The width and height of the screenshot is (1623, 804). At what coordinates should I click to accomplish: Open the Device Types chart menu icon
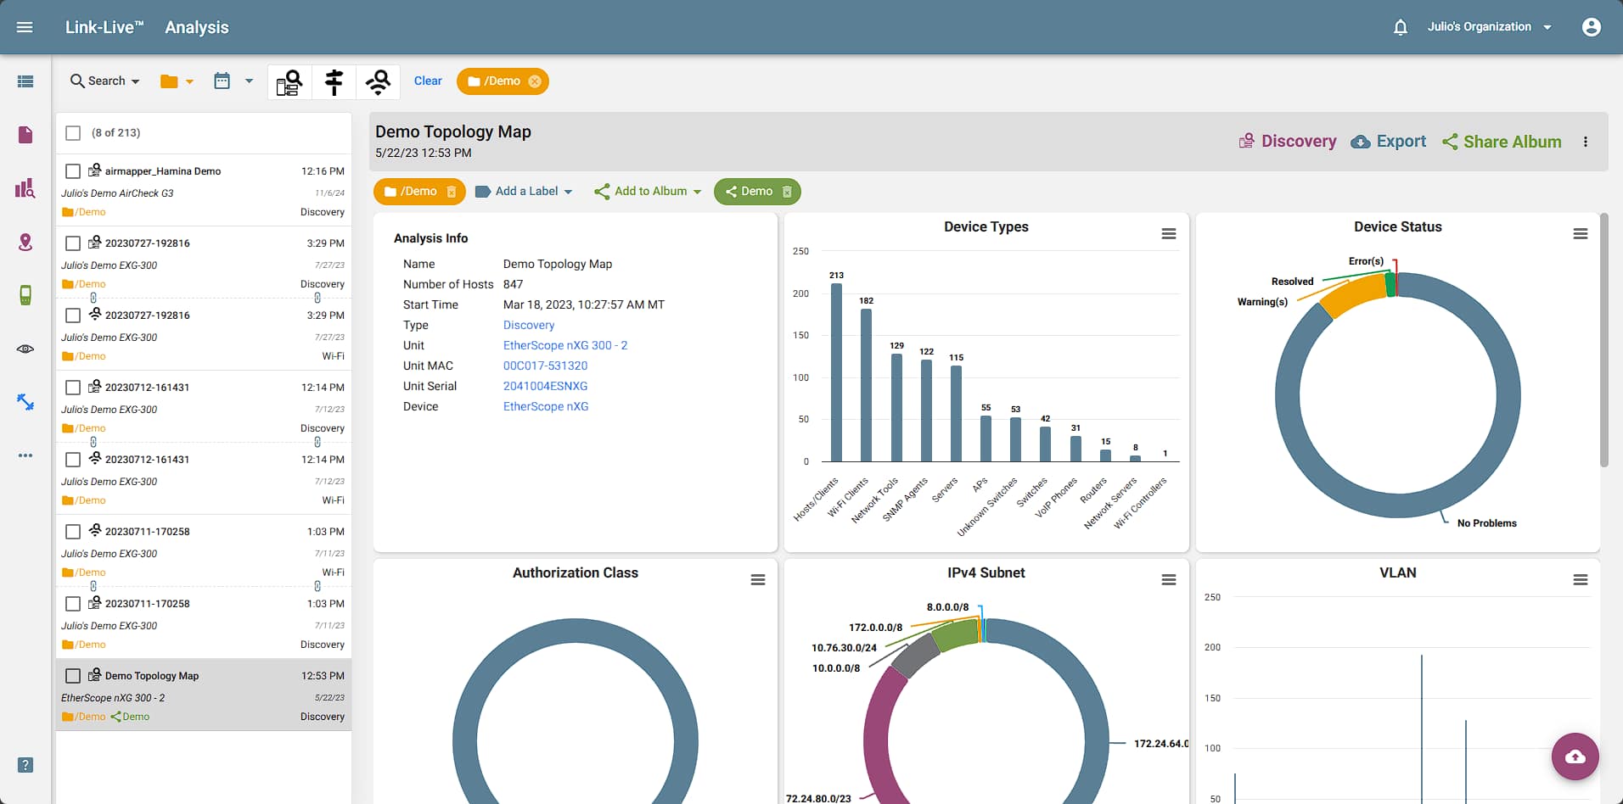tap(1169, 233)
